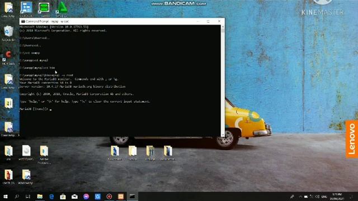Click the Command Prompt scrollbar down arrow

[223, 135]
